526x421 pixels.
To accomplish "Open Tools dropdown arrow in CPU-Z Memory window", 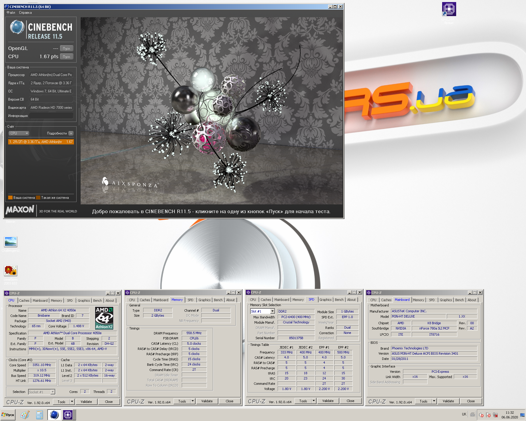I will pyautogui.click(x=193, y=401).
